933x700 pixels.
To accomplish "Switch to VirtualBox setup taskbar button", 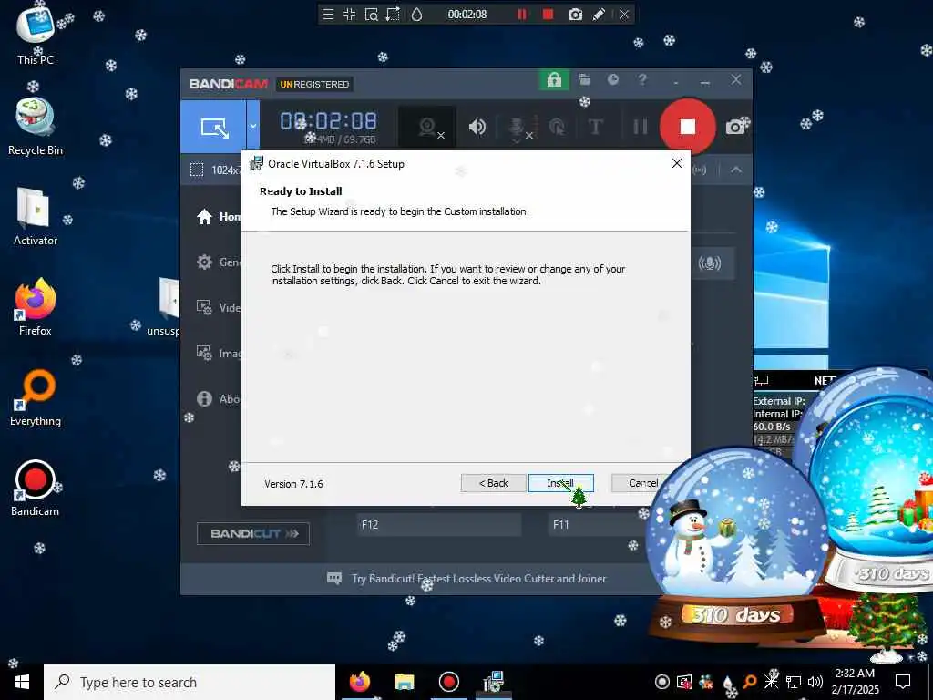I will 493,682.
